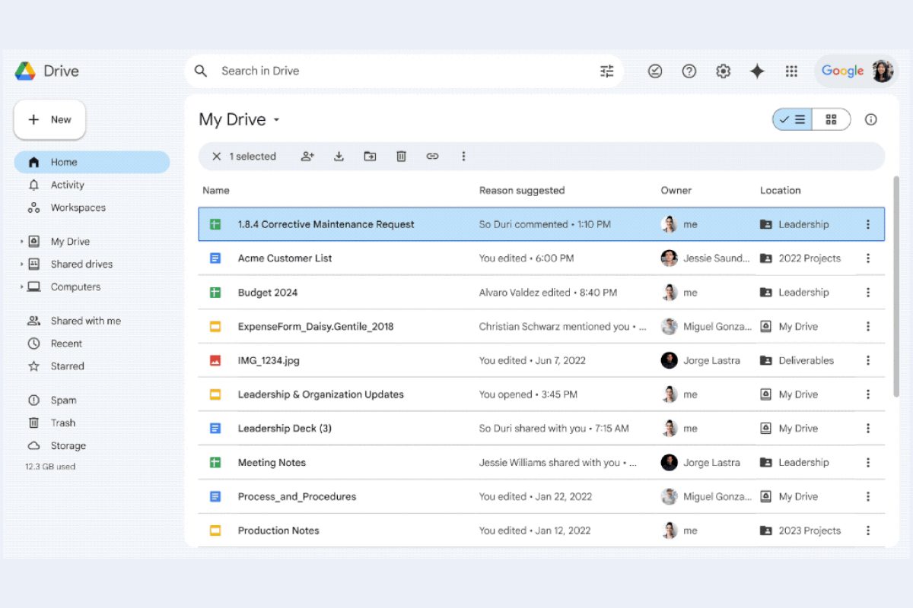Open more options for Budget 2024
Image resolution: width=913 pixels, height=608 pixels.
pos(868,292)
